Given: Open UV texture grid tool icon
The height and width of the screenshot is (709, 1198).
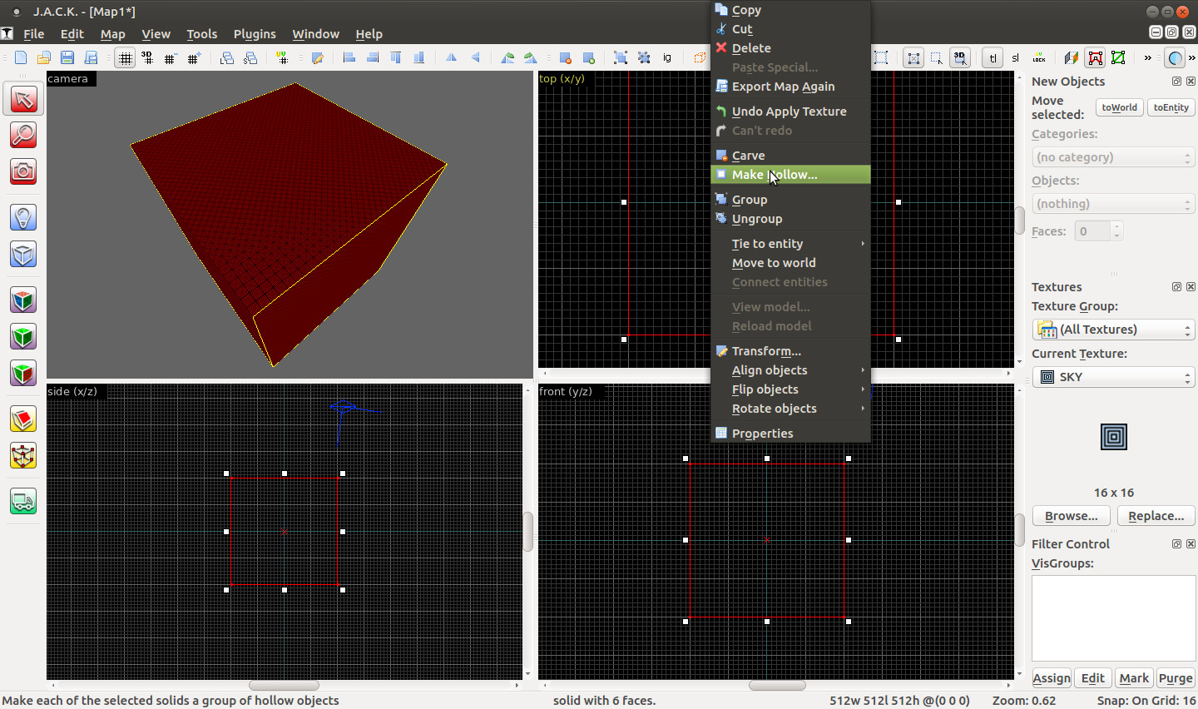Looking at the screenshot, I should tap(283, 57).
